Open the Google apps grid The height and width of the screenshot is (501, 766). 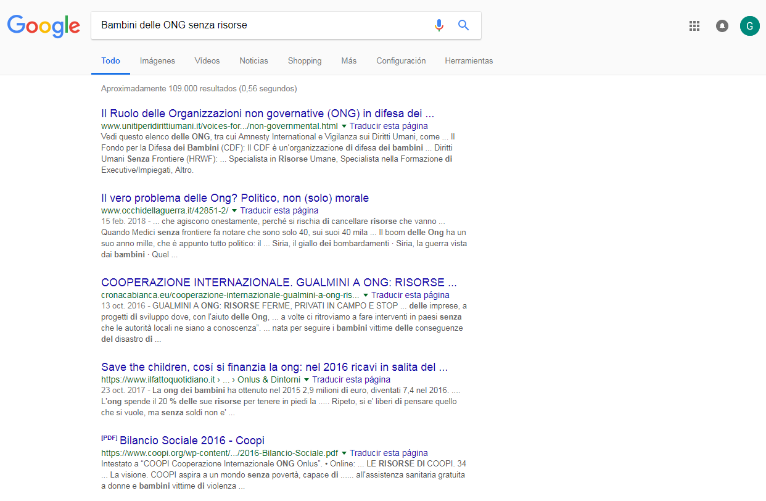tap(694, 26)
